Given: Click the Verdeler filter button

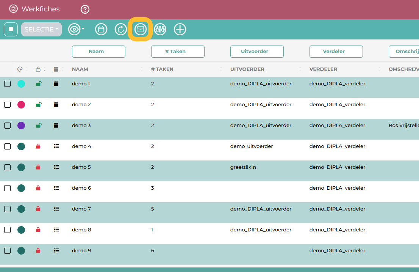Looking at the screenshot, I should pyautogui.click(x=336, y=51).
